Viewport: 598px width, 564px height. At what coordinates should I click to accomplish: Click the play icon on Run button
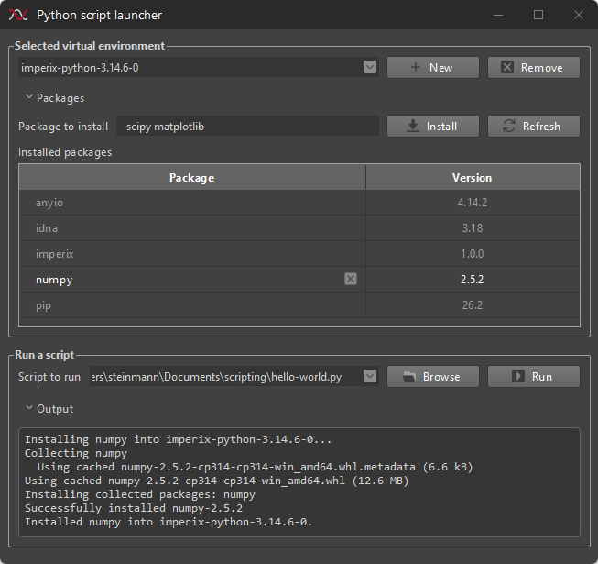(x=517, y=376)
